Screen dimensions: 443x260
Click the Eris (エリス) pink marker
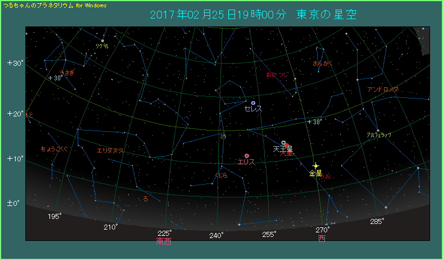tap(246, 155)
